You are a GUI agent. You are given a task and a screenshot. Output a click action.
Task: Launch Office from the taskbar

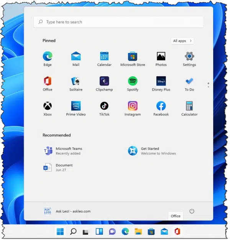tap(177, 232)
